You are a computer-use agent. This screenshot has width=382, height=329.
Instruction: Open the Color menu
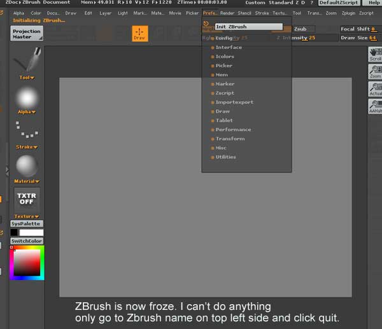[36, 13]
